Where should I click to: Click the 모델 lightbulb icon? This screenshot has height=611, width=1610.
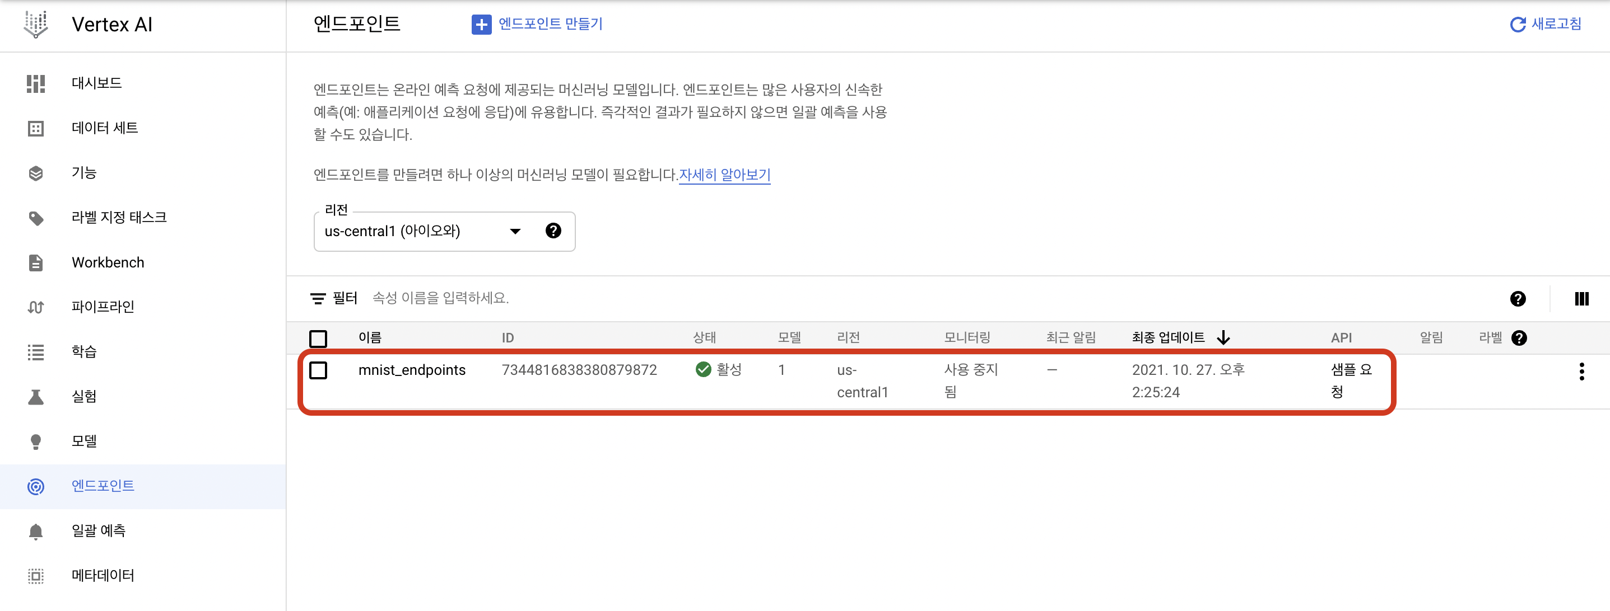point(36,441)
